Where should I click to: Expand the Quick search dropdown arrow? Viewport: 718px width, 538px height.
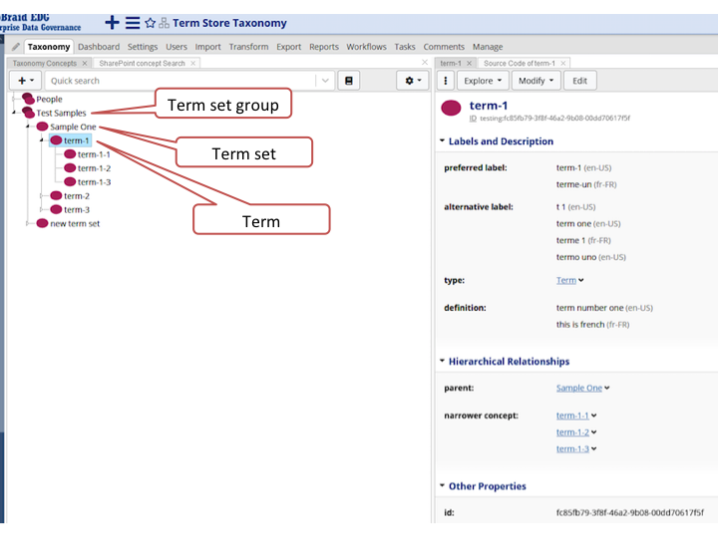coord(325,81)
